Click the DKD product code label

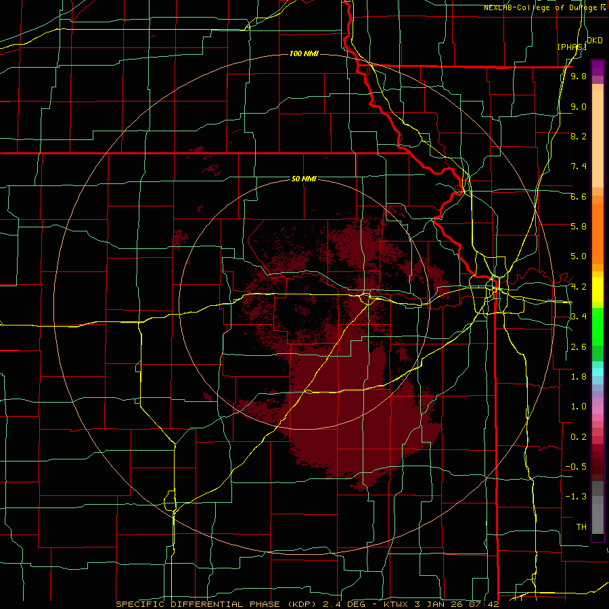click(x=595, y=41)
